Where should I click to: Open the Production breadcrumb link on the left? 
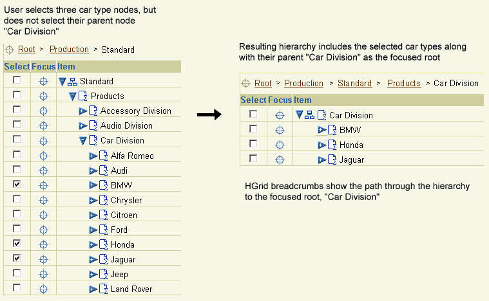[69, 49]
